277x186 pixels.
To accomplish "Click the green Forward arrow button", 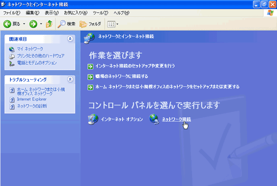I will click(x=33, y=24).
